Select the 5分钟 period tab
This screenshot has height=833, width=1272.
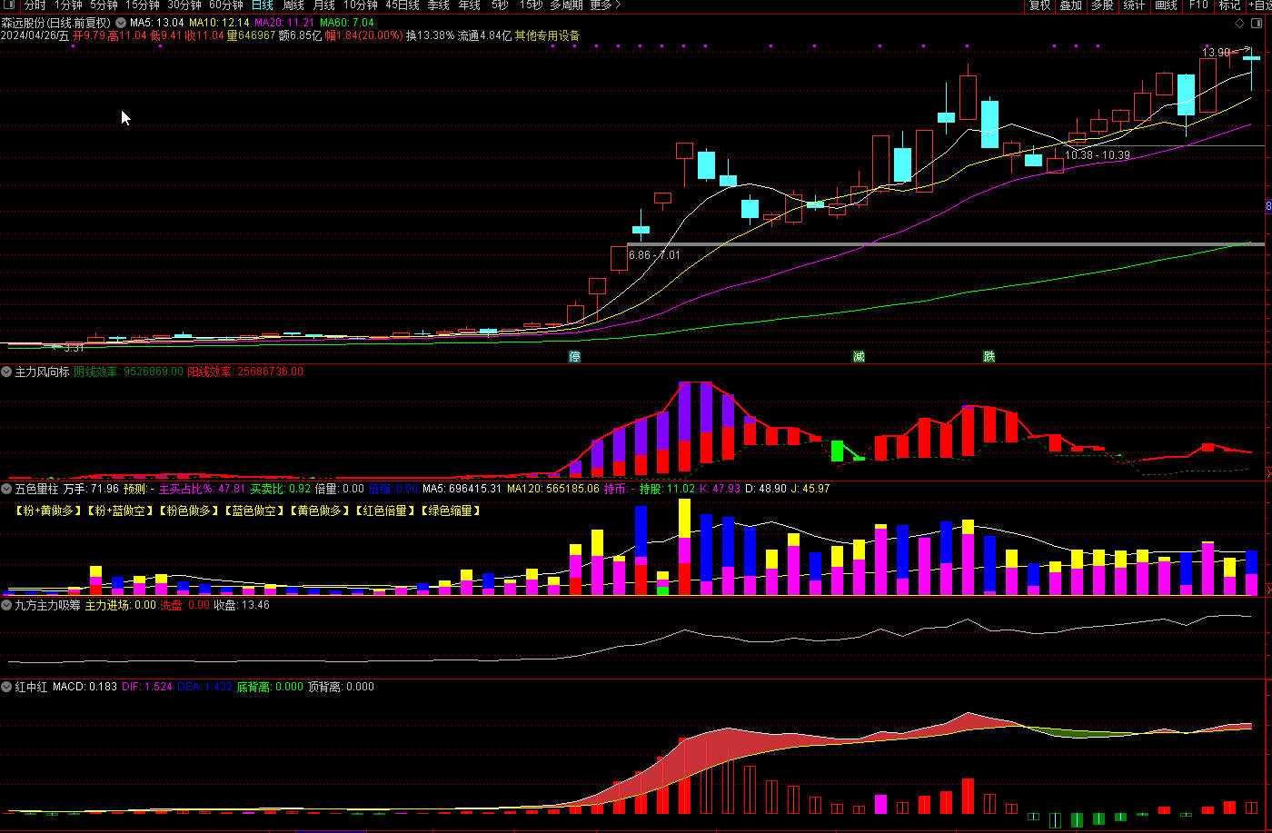pyautogui.click(x=104, y=5)
